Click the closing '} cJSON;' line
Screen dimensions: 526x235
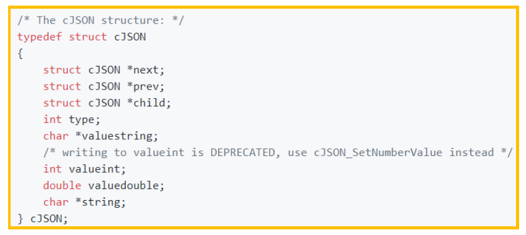click(42, 219)
